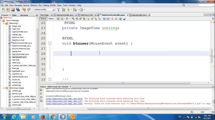Collapse the btnuser method code fold
The height and width of the screenshot is (120, 215).
(50, 43)
